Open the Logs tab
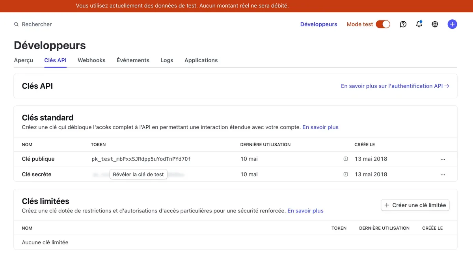Image resolution: width=473 pixels, height=253 pixels. (x=167, y=60)
